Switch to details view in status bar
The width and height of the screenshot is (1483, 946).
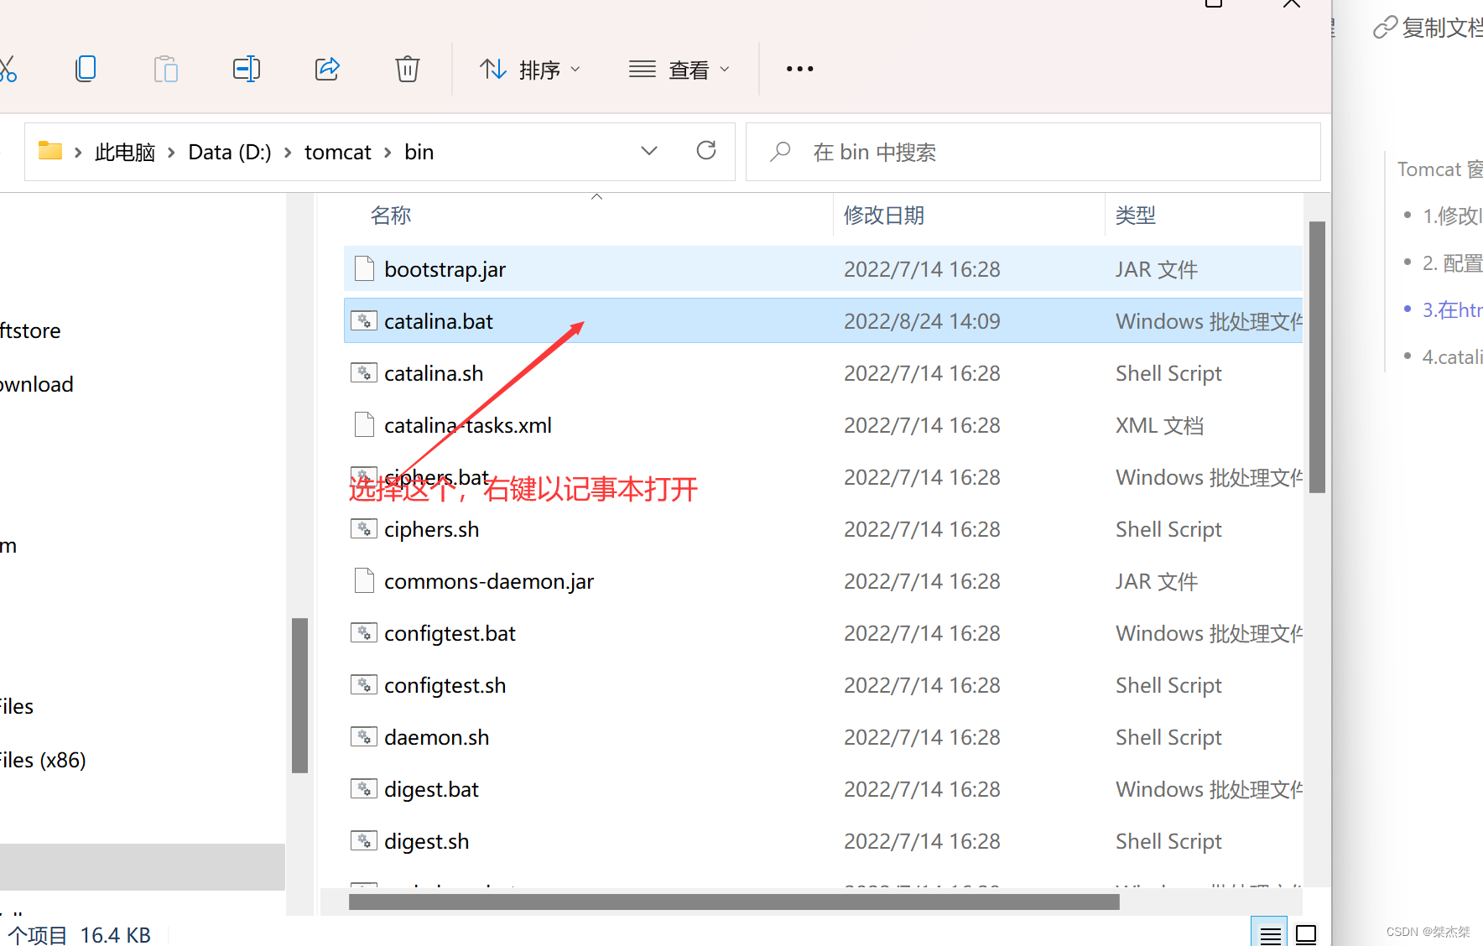click(1270, 933)
